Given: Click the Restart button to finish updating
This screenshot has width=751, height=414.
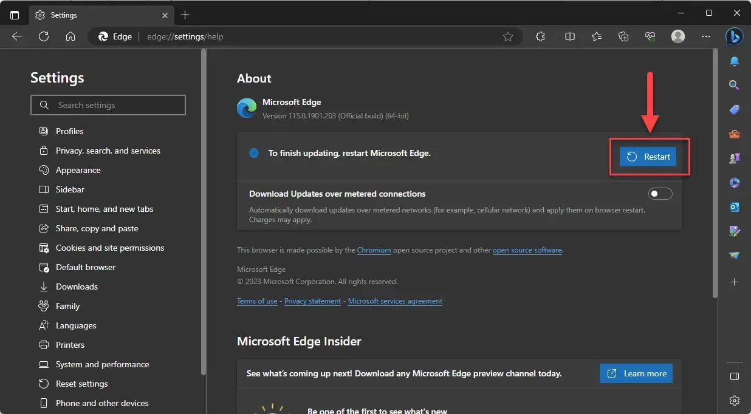Looking at the screenshot, I should tap(648, 157).
